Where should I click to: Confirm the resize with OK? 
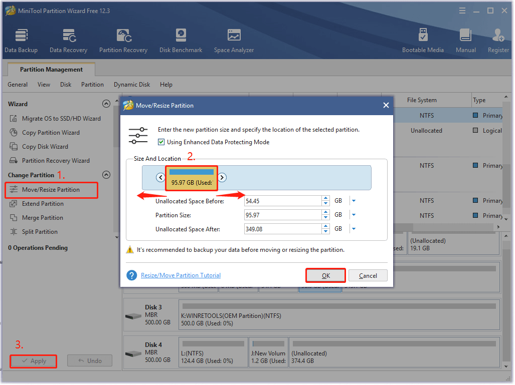tap(325, 275)
